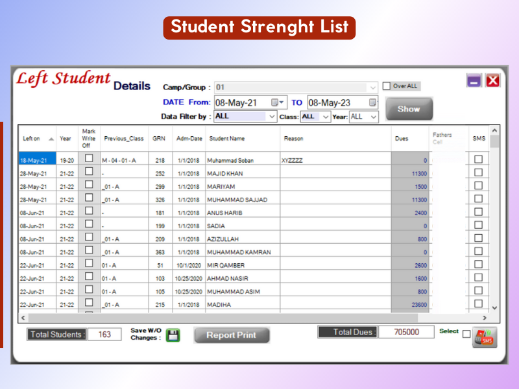Click the Report Print button

pos(231,335)
